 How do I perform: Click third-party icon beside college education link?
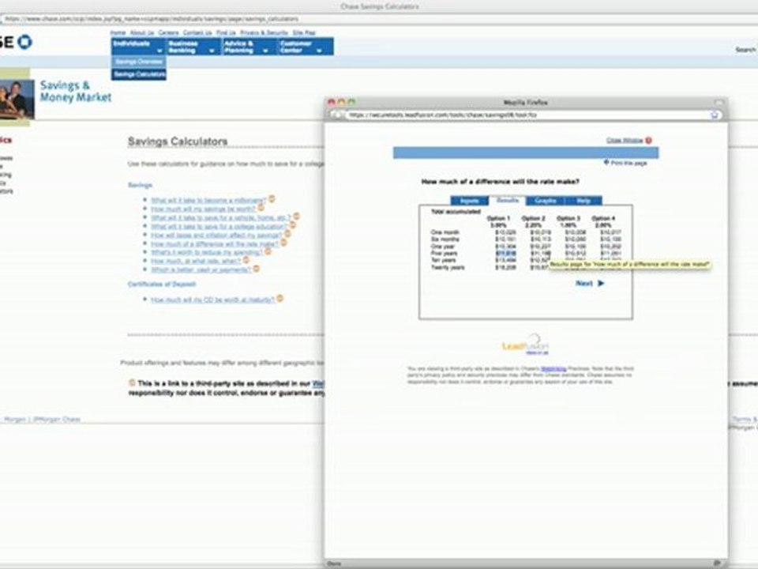click(x=292, y=225)
